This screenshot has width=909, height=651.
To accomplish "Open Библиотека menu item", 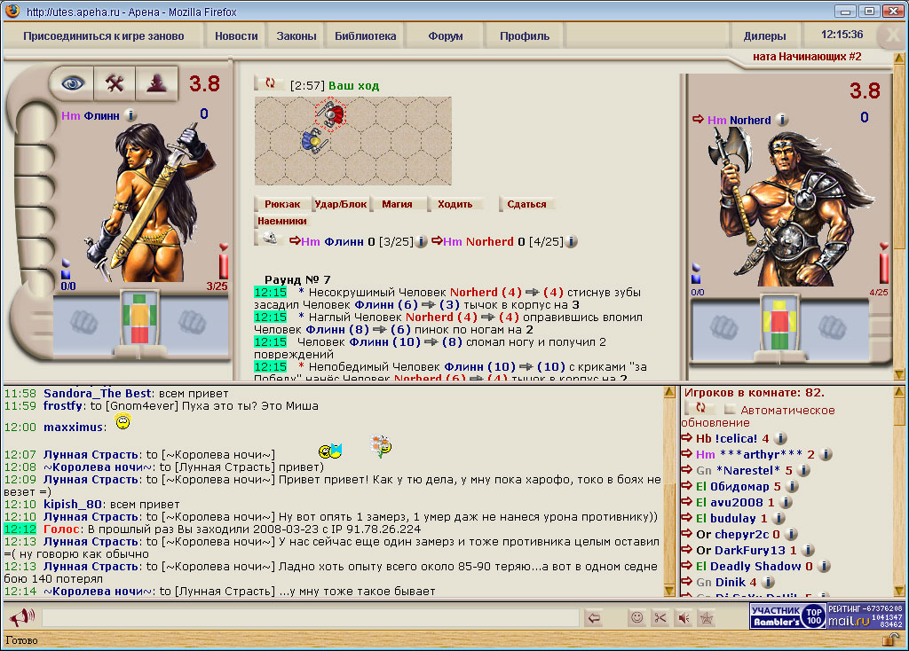I will click(365, 35).
